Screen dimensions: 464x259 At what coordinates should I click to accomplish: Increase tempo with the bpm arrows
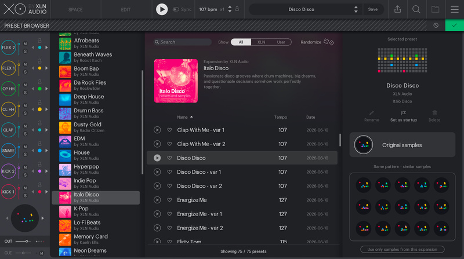pyautogui.click(x=230, y=7)
